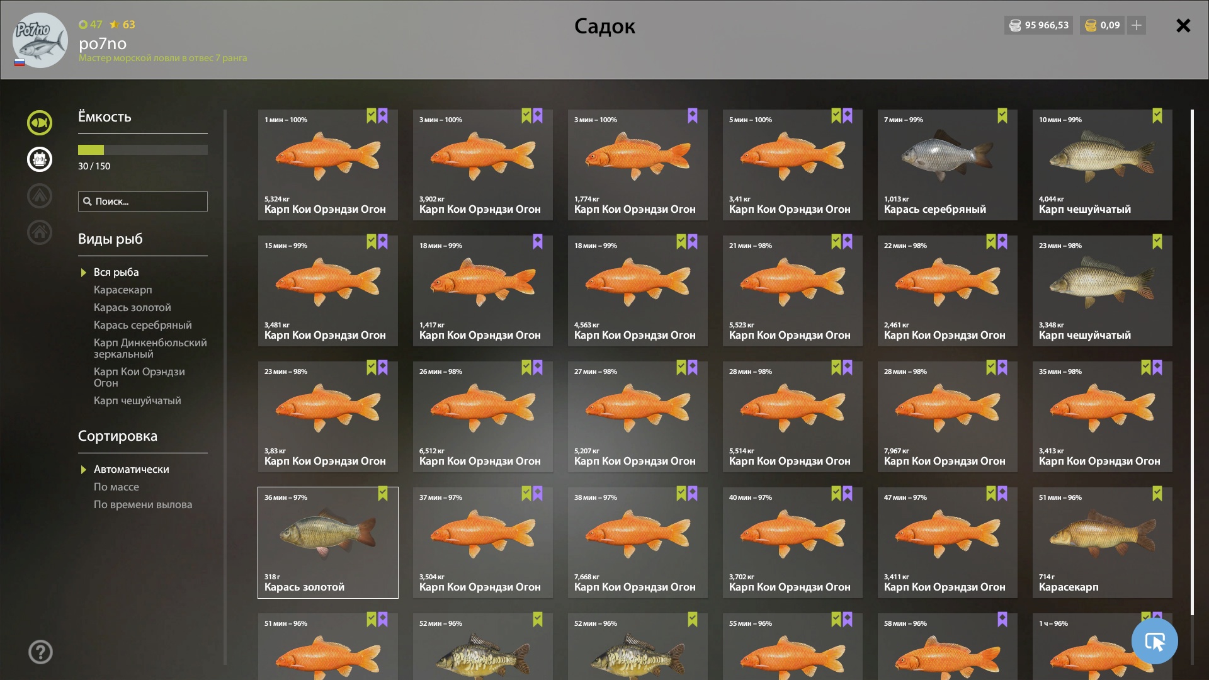Select the Карасекарп 714 г fish card
Screen dimensions: 1209x680
point(1102,543)
